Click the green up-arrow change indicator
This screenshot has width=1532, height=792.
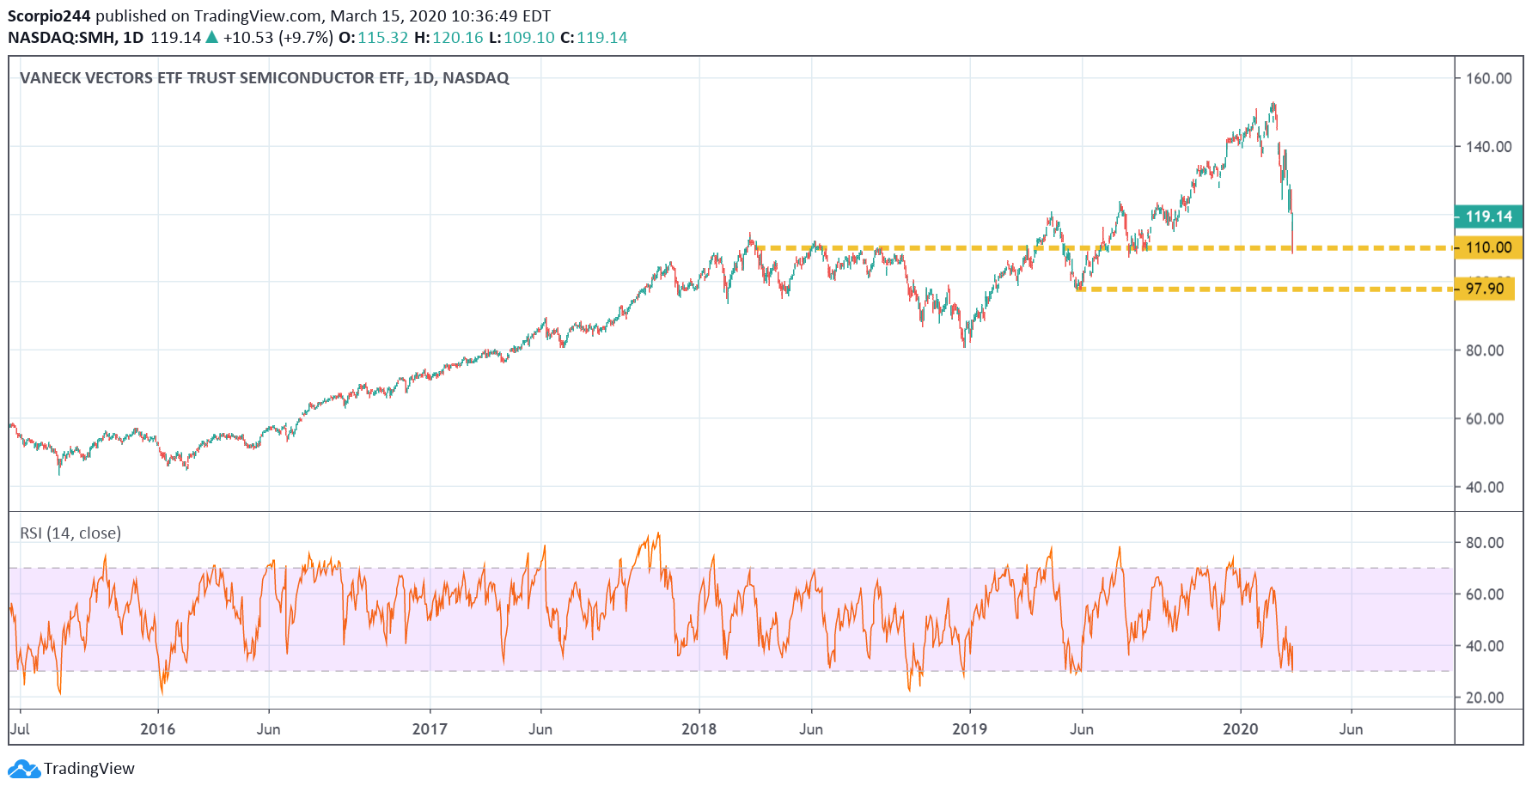[211, 38]
